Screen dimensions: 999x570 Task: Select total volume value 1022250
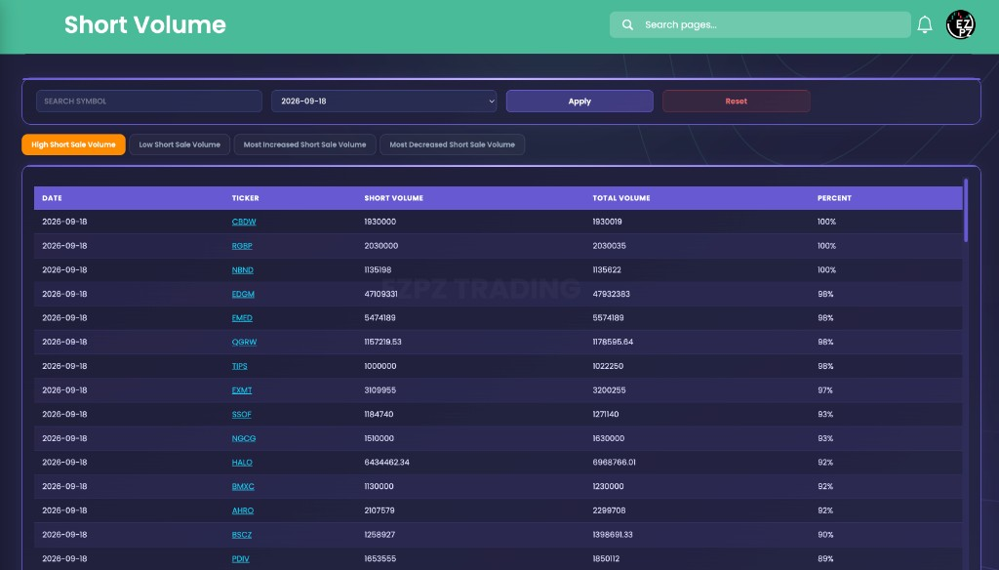pos(608,366)
